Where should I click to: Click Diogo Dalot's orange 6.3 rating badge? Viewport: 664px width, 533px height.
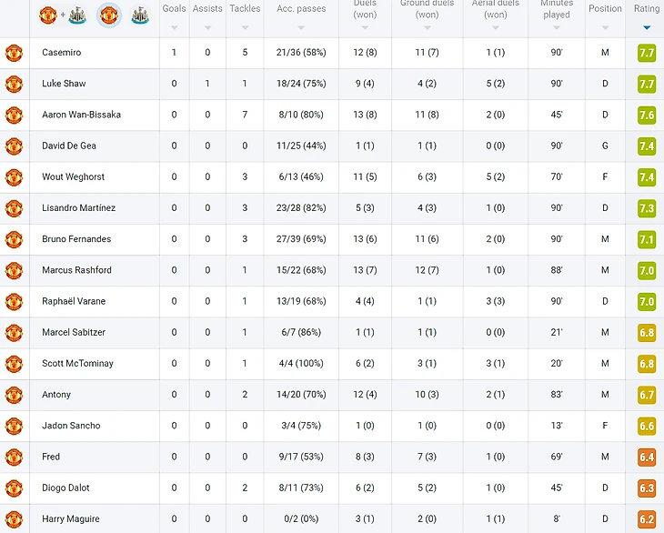(x=647, y=488)
